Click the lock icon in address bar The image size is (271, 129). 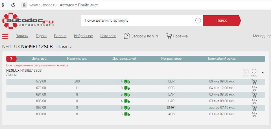[x=24, y=5]
